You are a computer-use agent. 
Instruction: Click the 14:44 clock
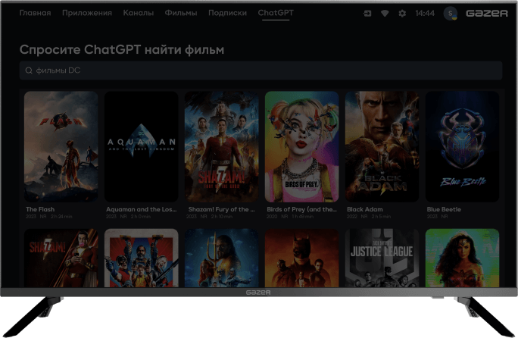click(x=425, y=13)
